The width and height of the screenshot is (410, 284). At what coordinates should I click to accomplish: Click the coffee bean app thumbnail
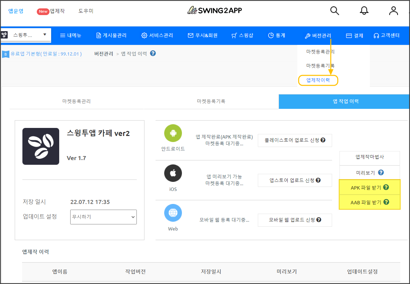[41, 146]
